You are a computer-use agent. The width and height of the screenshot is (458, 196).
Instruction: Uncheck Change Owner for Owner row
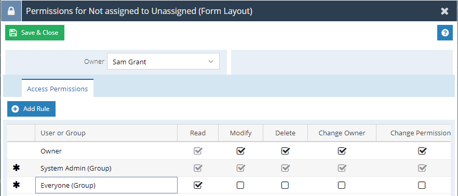342,151
